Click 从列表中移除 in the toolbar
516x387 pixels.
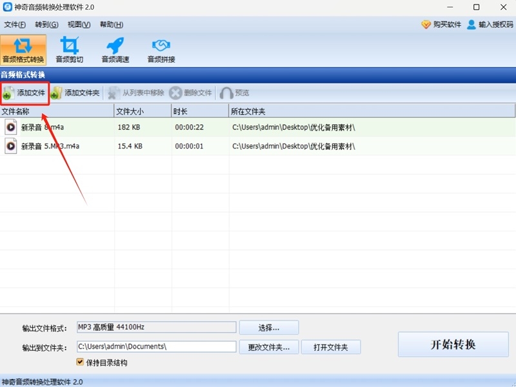136,93
